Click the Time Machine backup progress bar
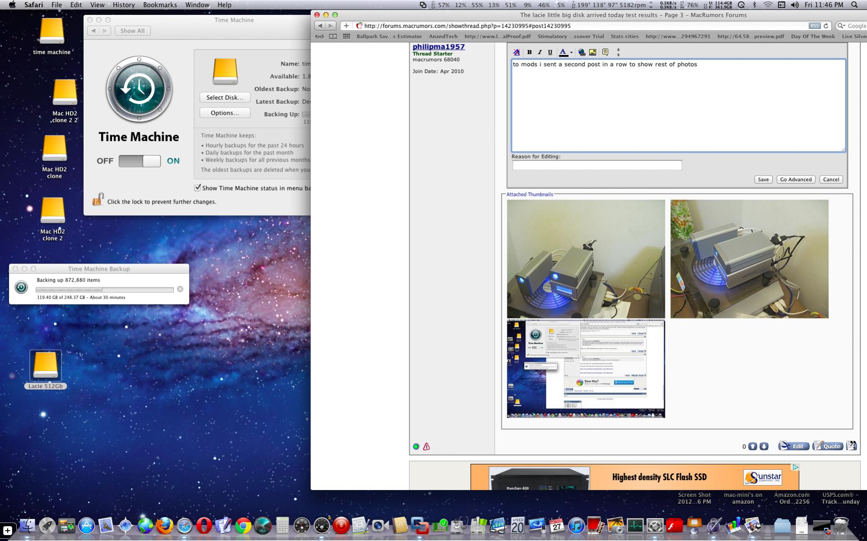This screenshot has width=867, height=541. coord(104,290)
